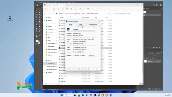Open the Windows Start menu
Screen dimensions: 172x97
coord(62,95)
